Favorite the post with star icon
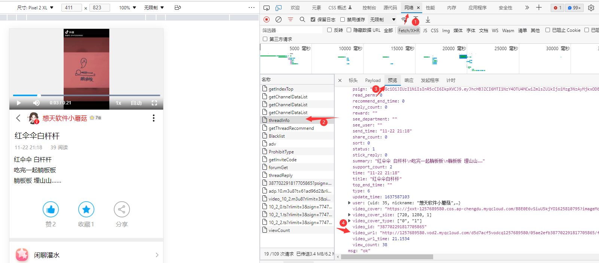This screenshot has height=263, width=599. 86,210
